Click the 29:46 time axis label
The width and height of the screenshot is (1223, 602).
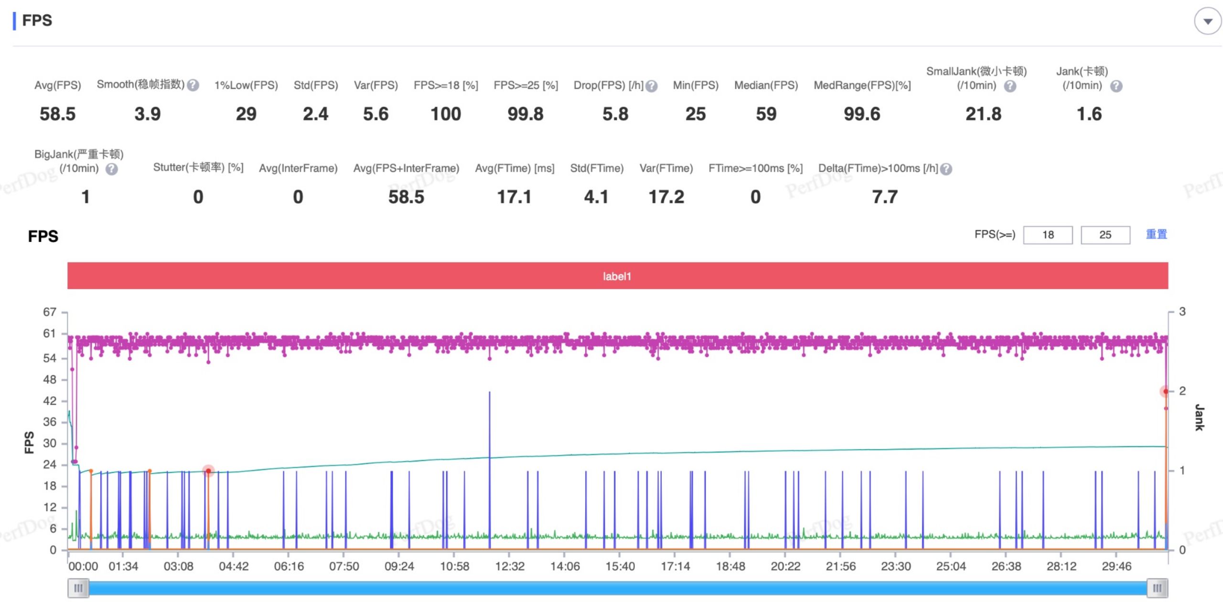click(x=1116, y=567)
